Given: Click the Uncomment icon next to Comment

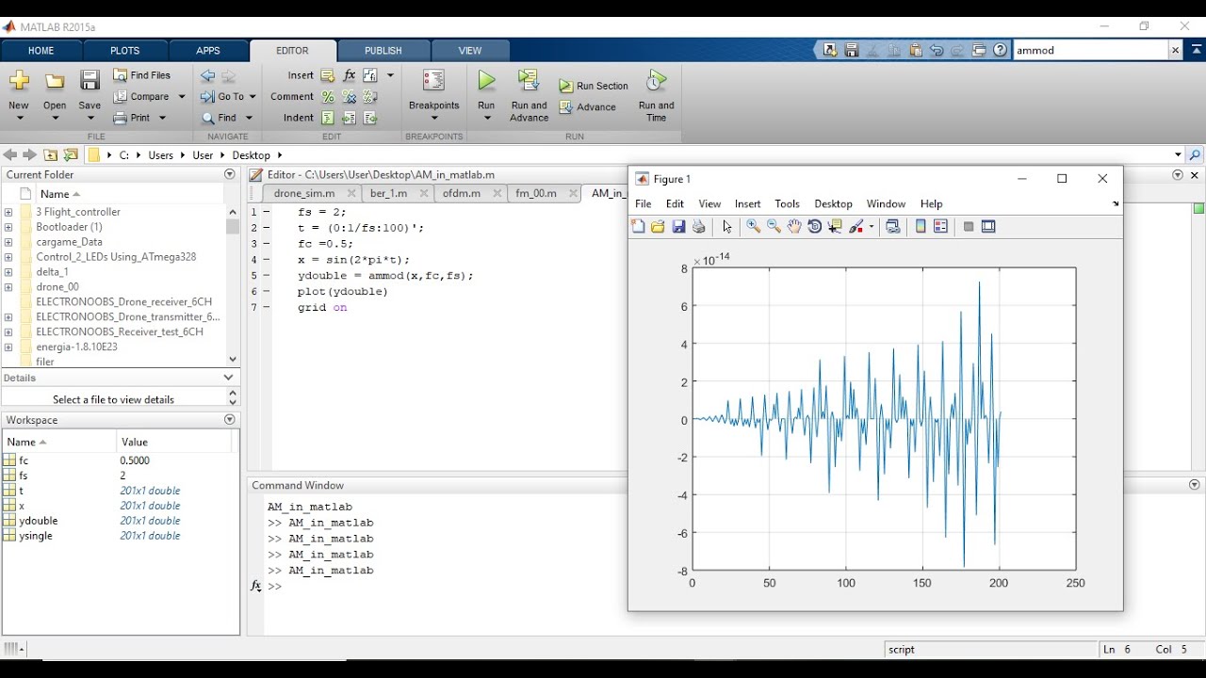Looking at the screenshot, I should pyautogui.click(x=349, y=96).
